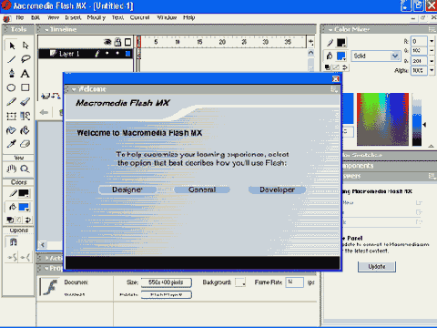This screenshot has width=437, height=328.
Task: Select the Lasso tool
Action: 25,58
